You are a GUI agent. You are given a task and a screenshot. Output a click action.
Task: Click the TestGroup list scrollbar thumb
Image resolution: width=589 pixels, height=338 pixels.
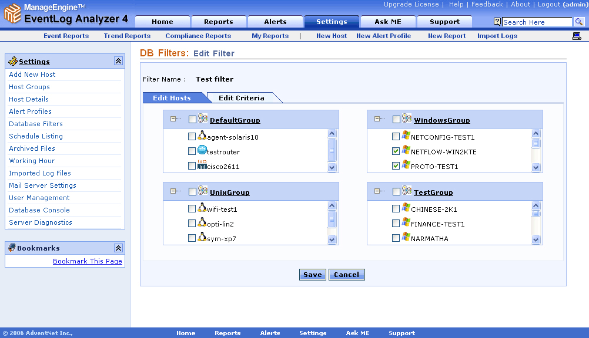tap(536, 214)
